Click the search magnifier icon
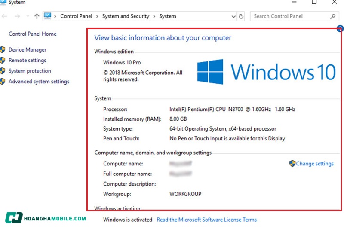Screen dimensions: 344x229 (333, 16)
